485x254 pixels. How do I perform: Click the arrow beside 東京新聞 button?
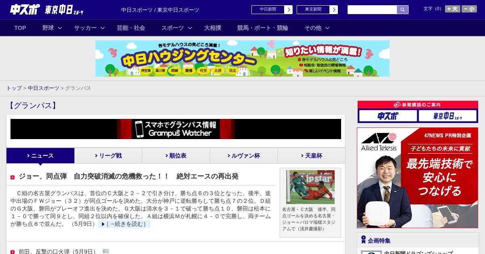(x=334, y=10)
